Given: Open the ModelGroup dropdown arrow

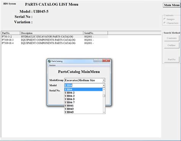Looking at the screenshot, I should point(104,80).
